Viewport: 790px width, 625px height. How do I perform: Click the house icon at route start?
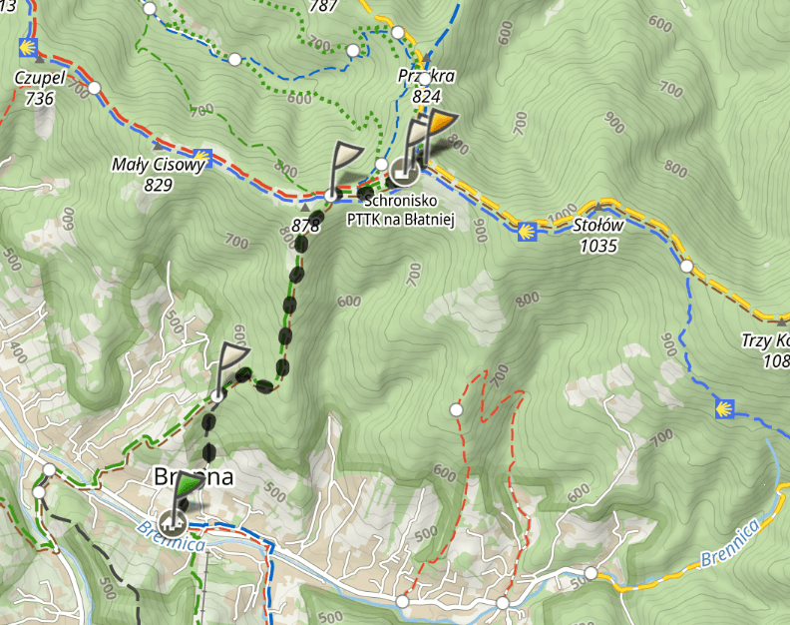[x=173, y=523]
